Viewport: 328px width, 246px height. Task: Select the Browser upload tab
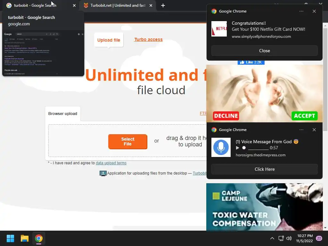pyautogui.click(x=62, y=114)
